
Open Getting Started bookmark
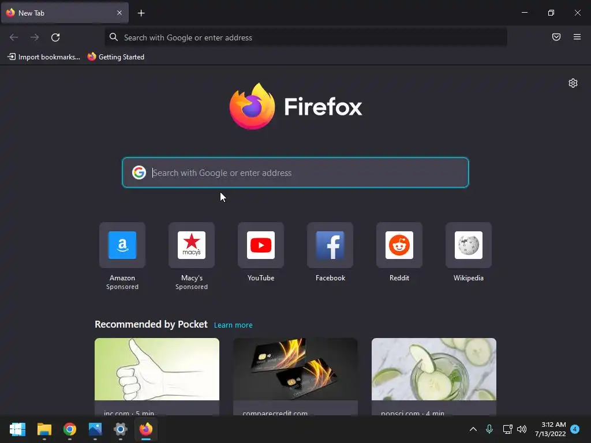pos(115,57)
